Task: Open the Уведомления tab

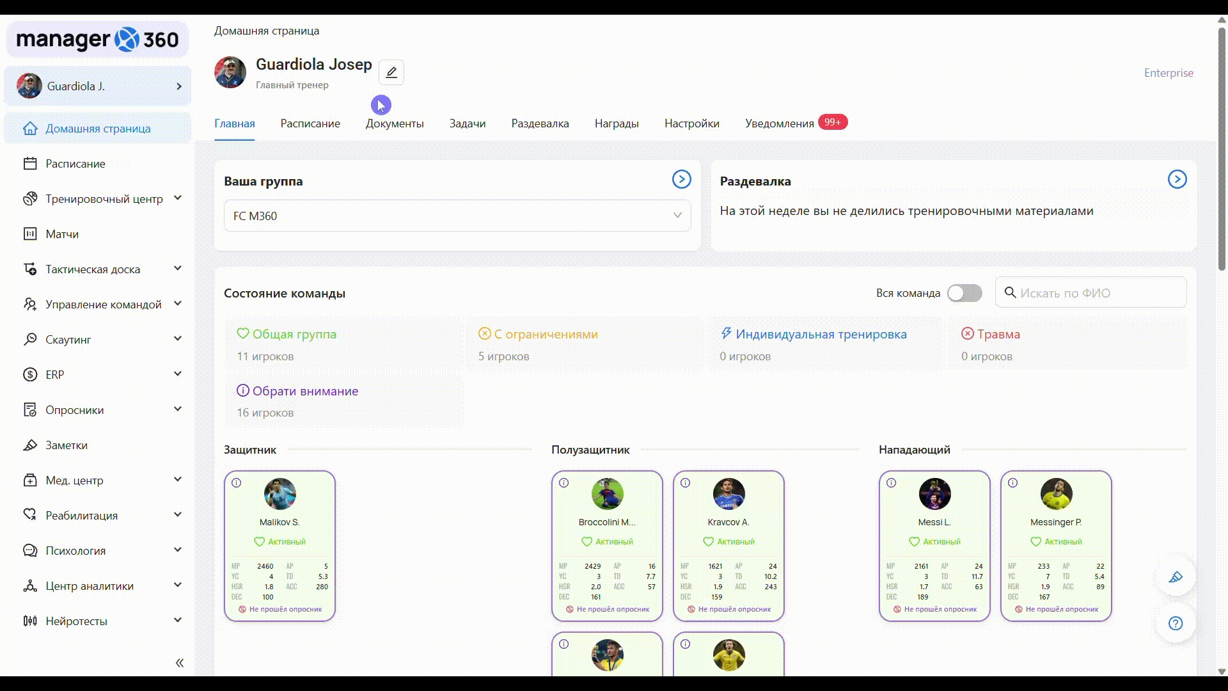Action: [x=779, y=123]
